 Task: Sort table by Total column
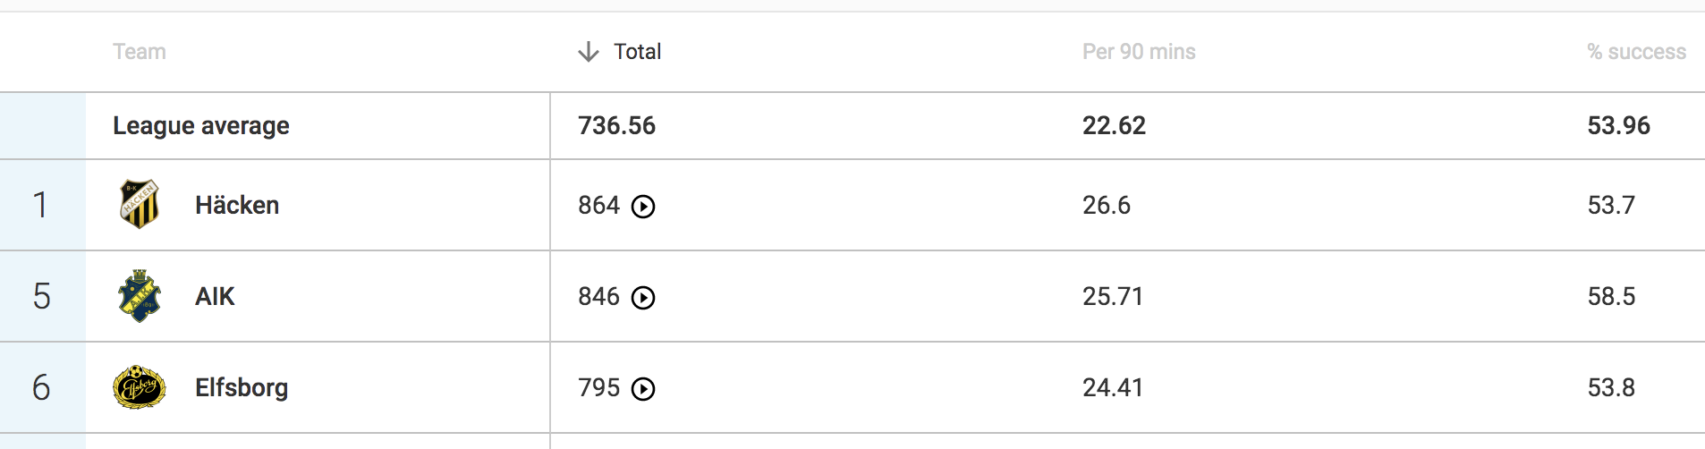click(637, 52)
